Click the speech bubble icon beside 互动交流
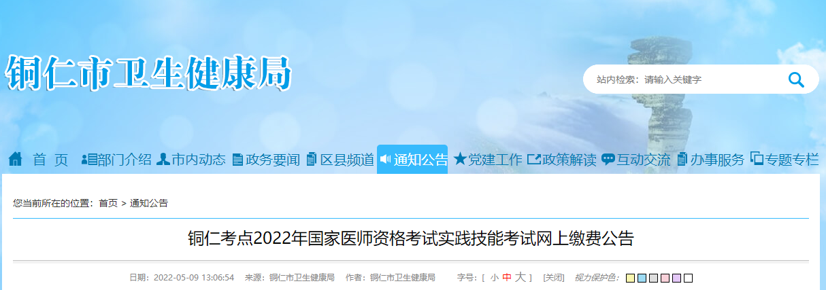 [x=608, y=160]
